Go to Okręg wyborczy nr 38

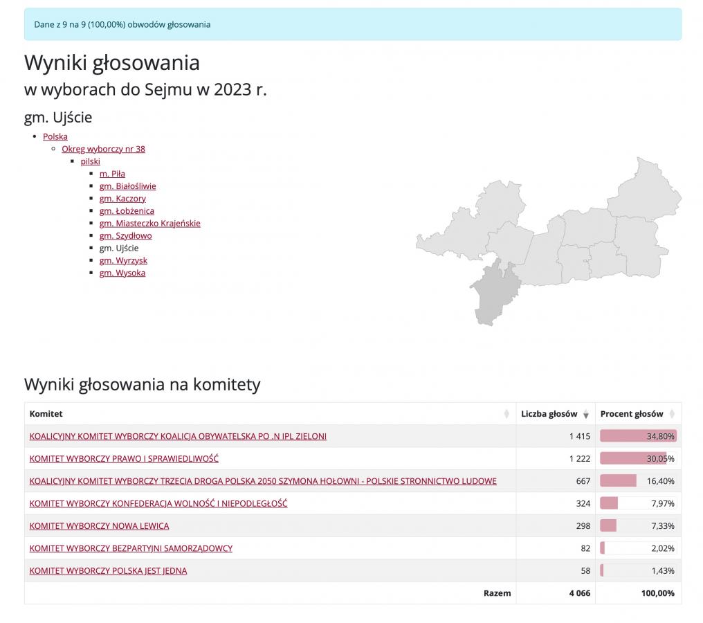[x=103, y=149]
